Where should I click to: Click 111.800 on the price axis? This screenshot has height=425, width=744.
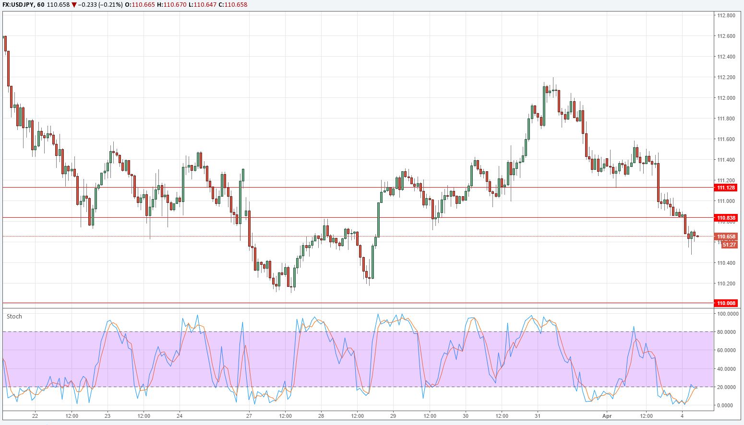(x=726, y=118)
